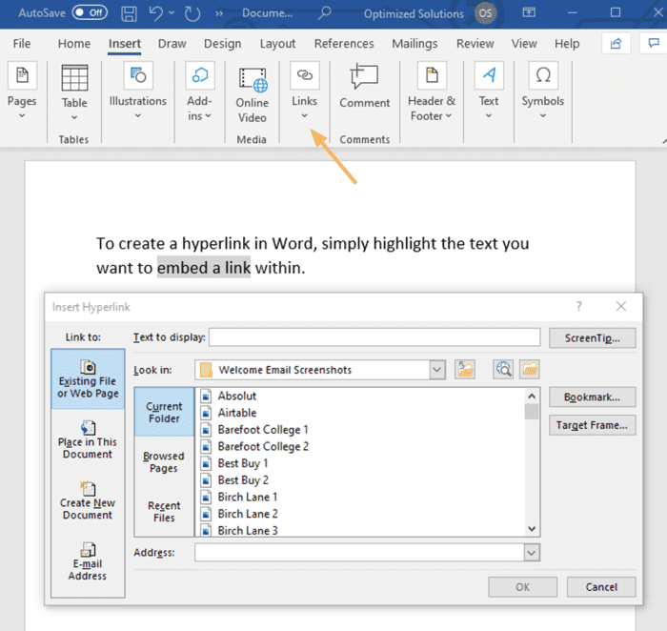Switch to the References tab
Screen dimensions: 667x631
344,44
